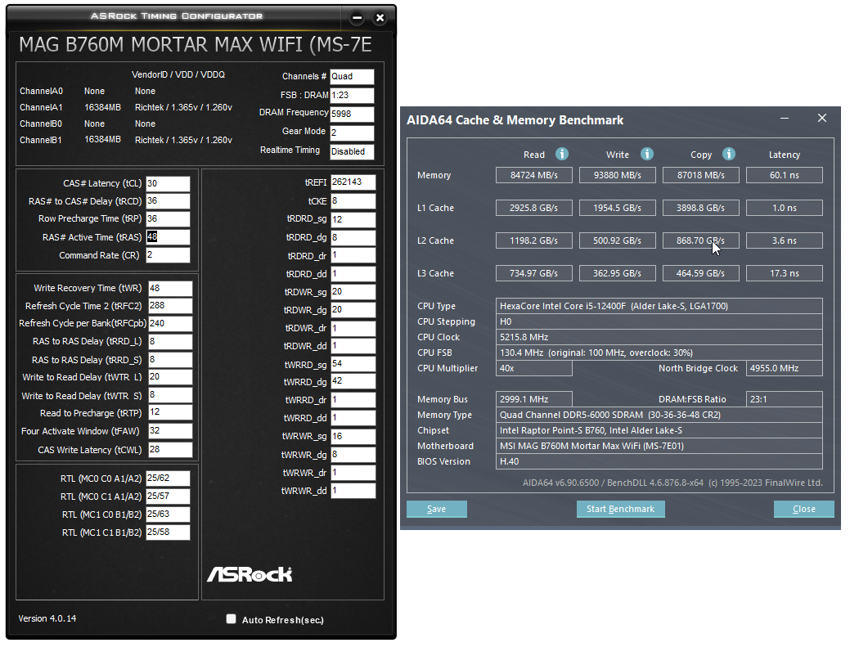Click Start Benchmark button

(621, 509)
